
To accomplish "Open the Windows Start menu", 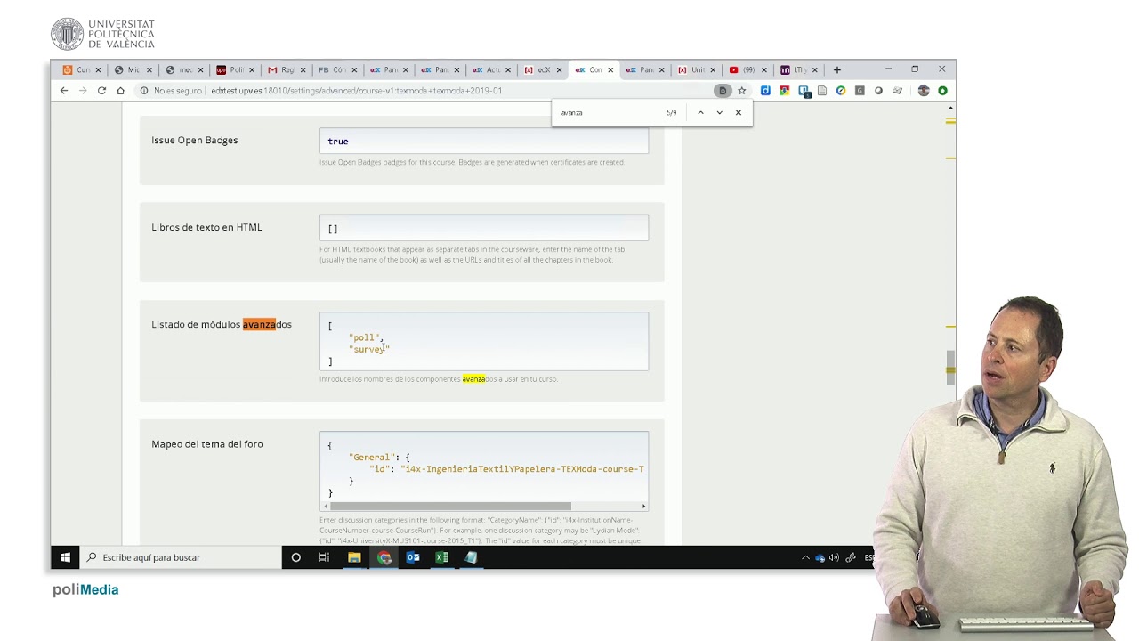I will (x=65, y=557).
